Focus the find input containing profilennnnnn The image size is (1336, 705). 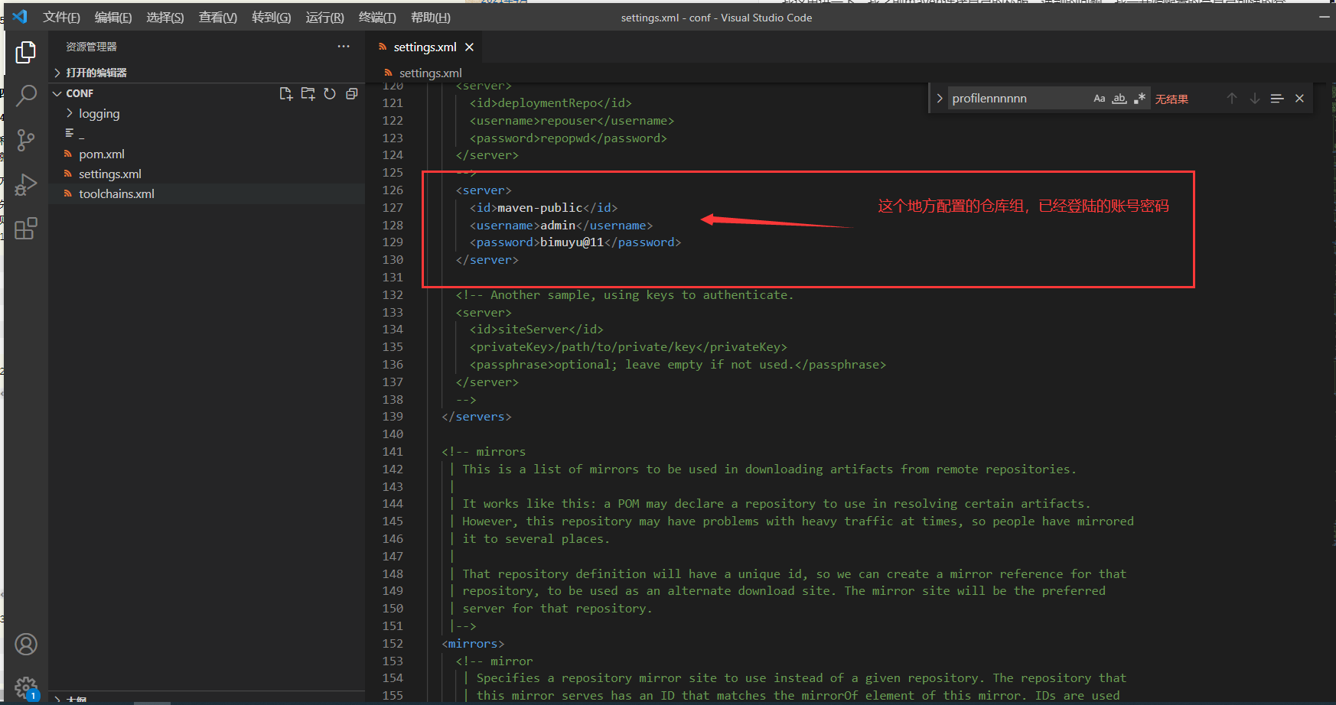[1019, 99]
